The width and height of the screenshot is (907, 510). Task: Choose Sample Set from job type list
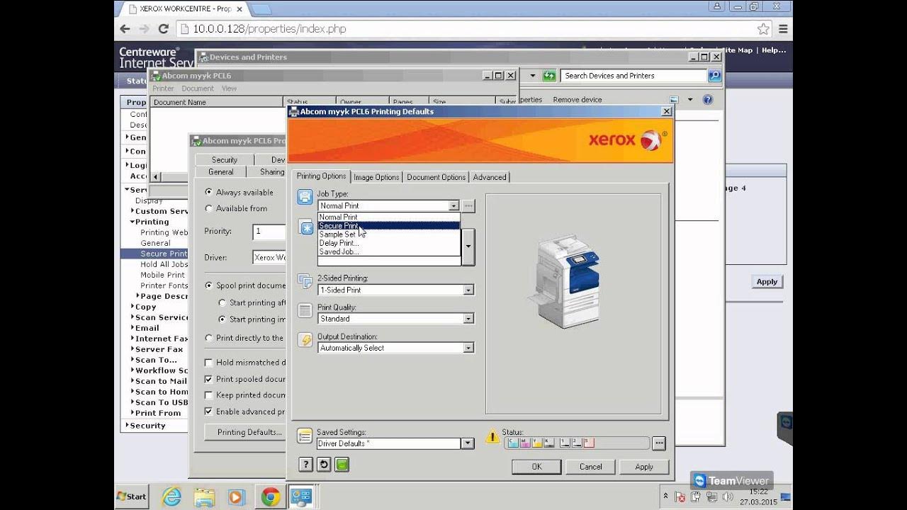click(x=388, y=234)
